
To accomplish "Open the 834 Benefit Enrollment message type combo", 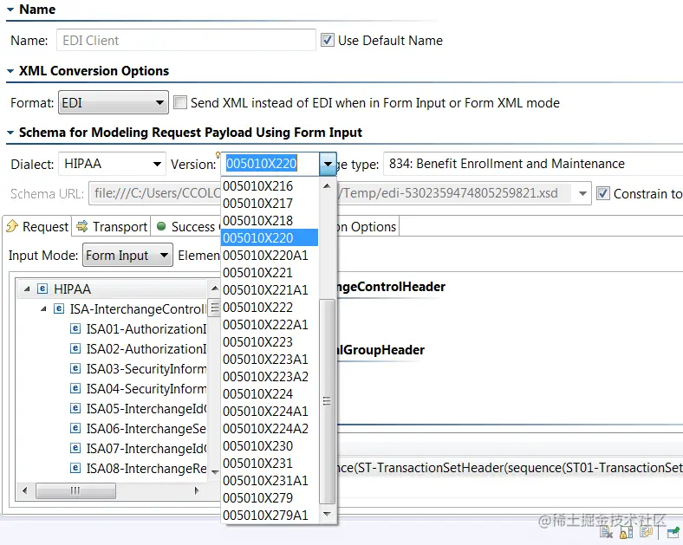I will pos(533,164).
